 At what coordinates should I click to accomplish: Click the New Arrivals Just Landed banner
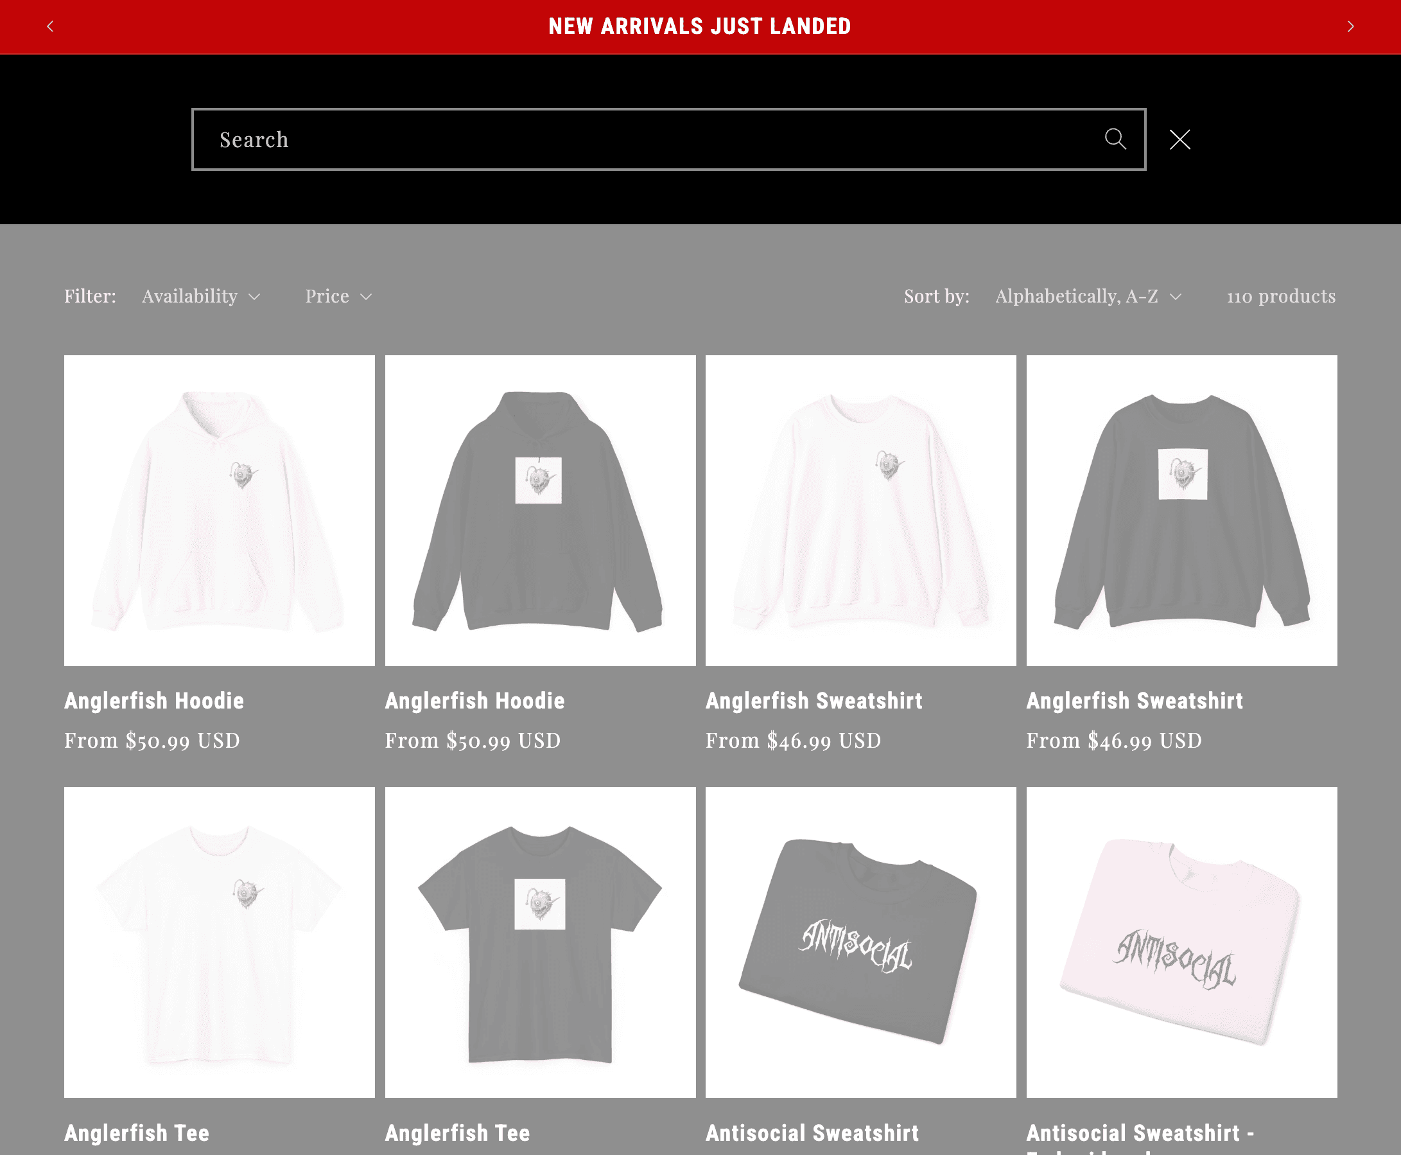tap(699, 26)
